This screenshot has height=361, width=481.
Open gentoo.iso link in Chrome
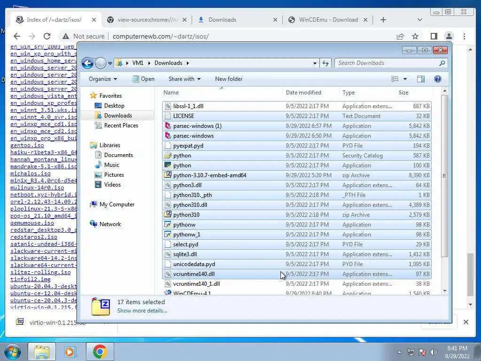tap(27, 145)
